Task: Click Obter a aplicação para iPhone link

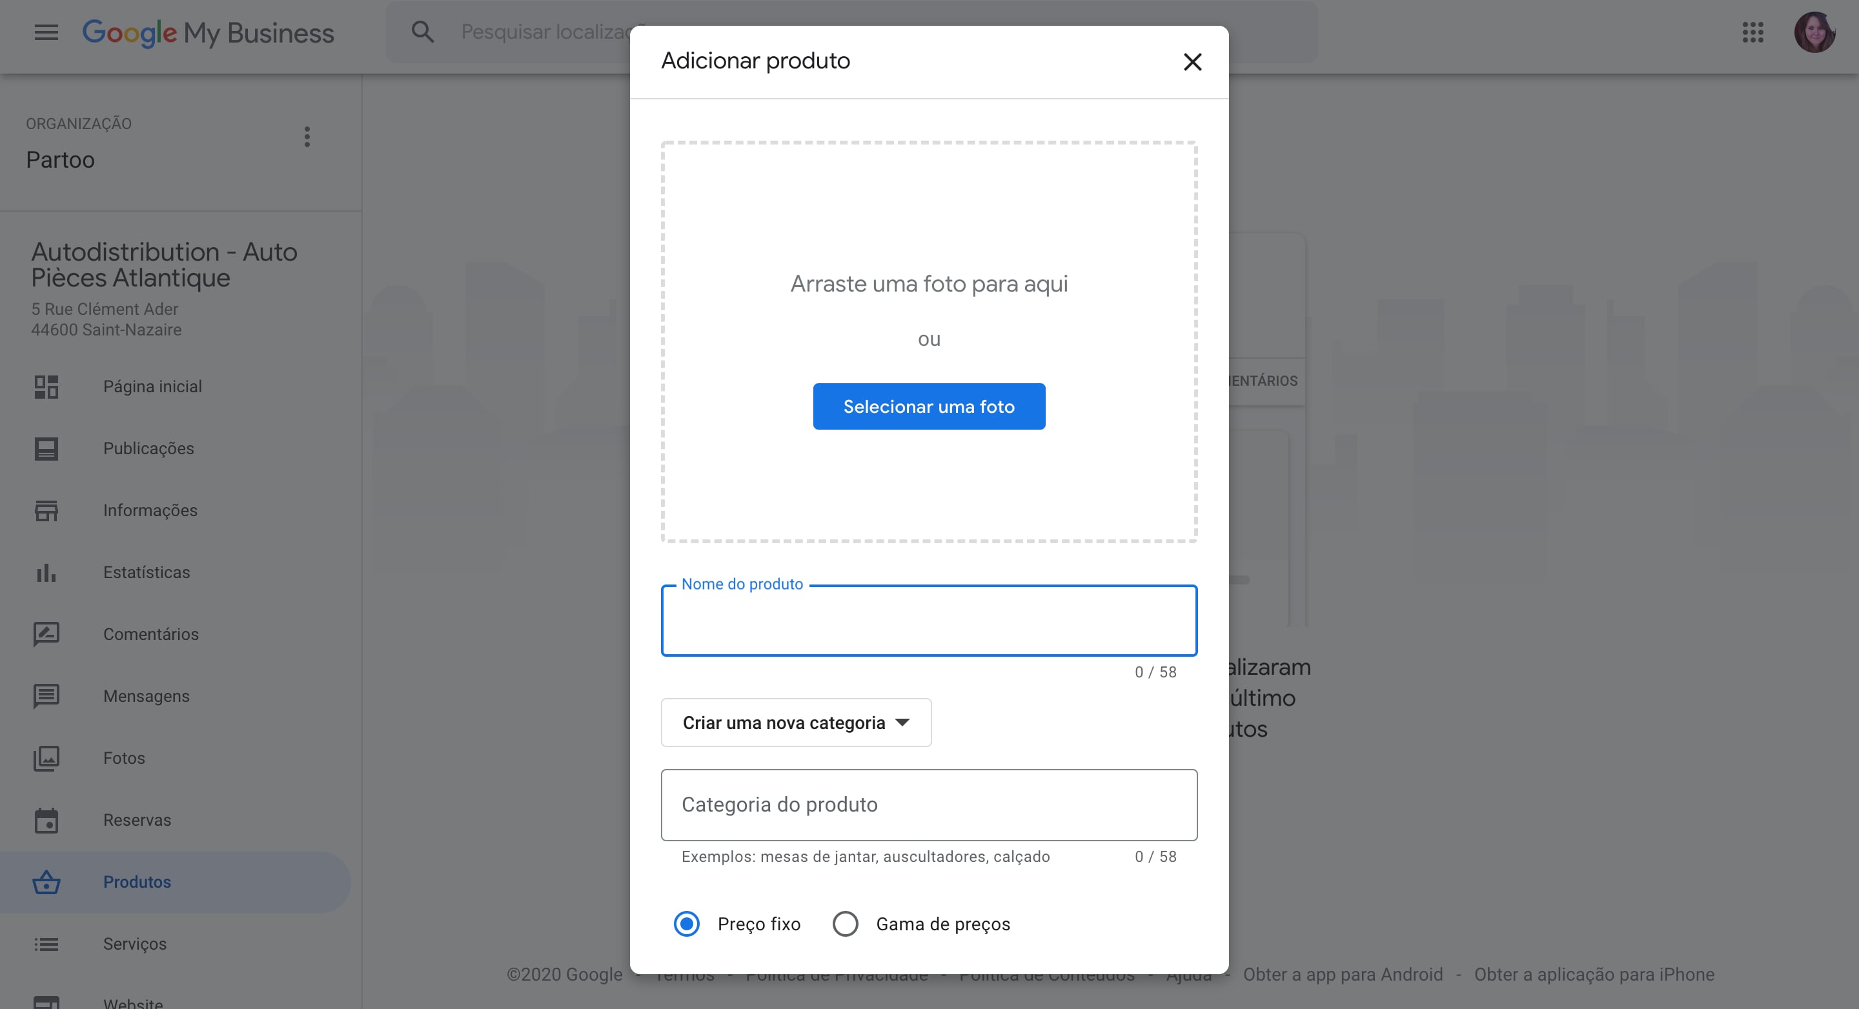Action: pyautogui.click(x=1594, y=975)
